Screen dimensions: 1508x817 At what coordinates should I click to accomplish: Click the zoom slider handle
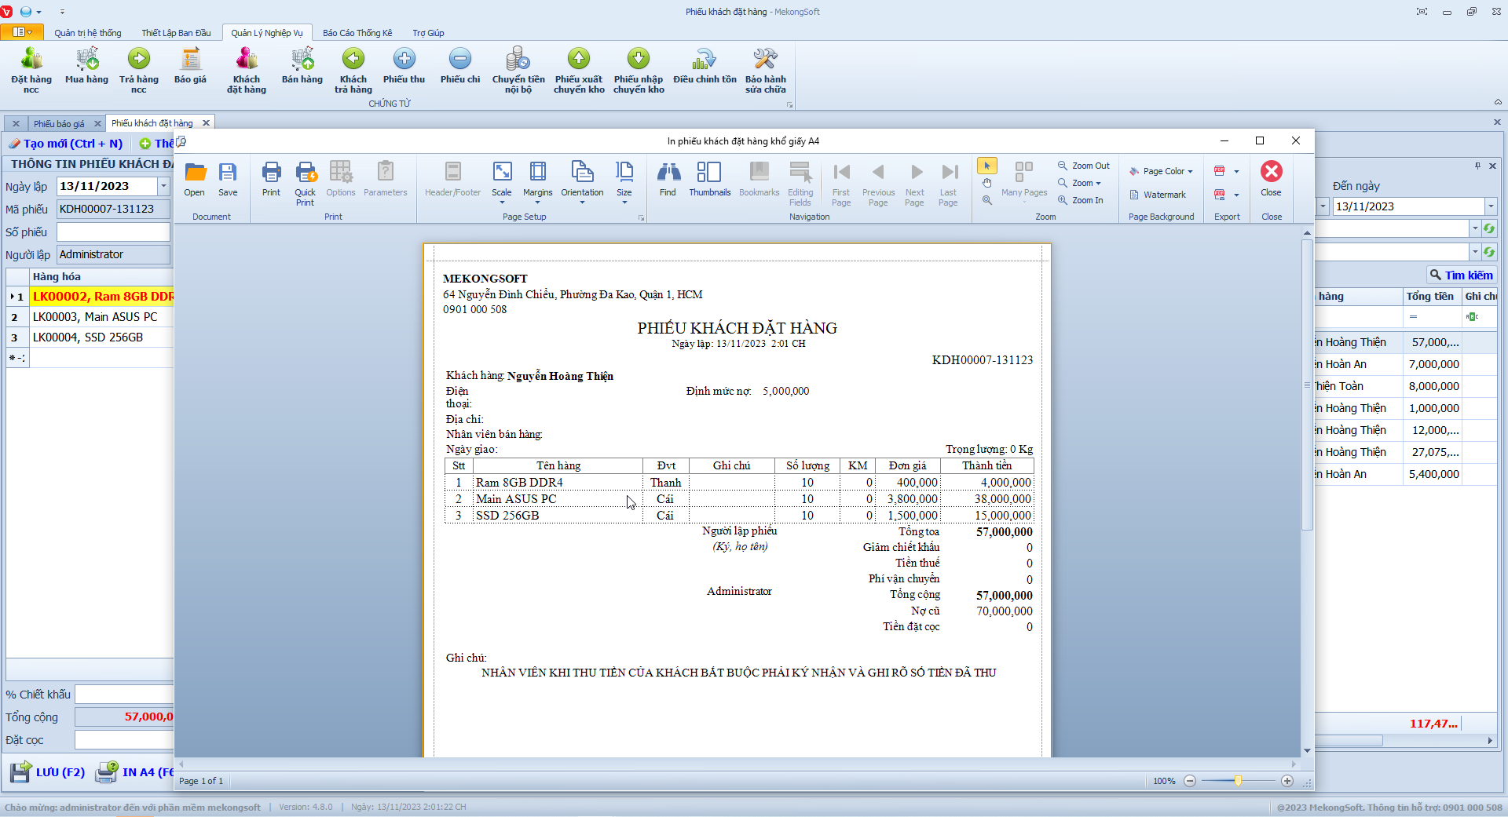pos(1238,781)
